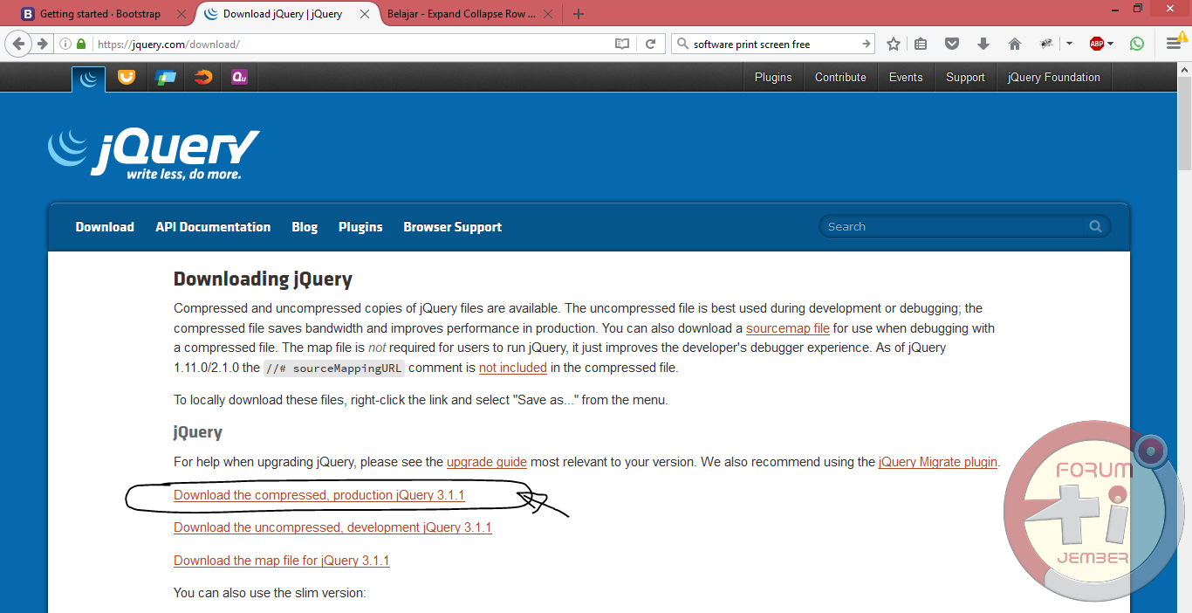Close the Belajar Expand Collapse tab
1192x613 pixels.
coord(549,14)
